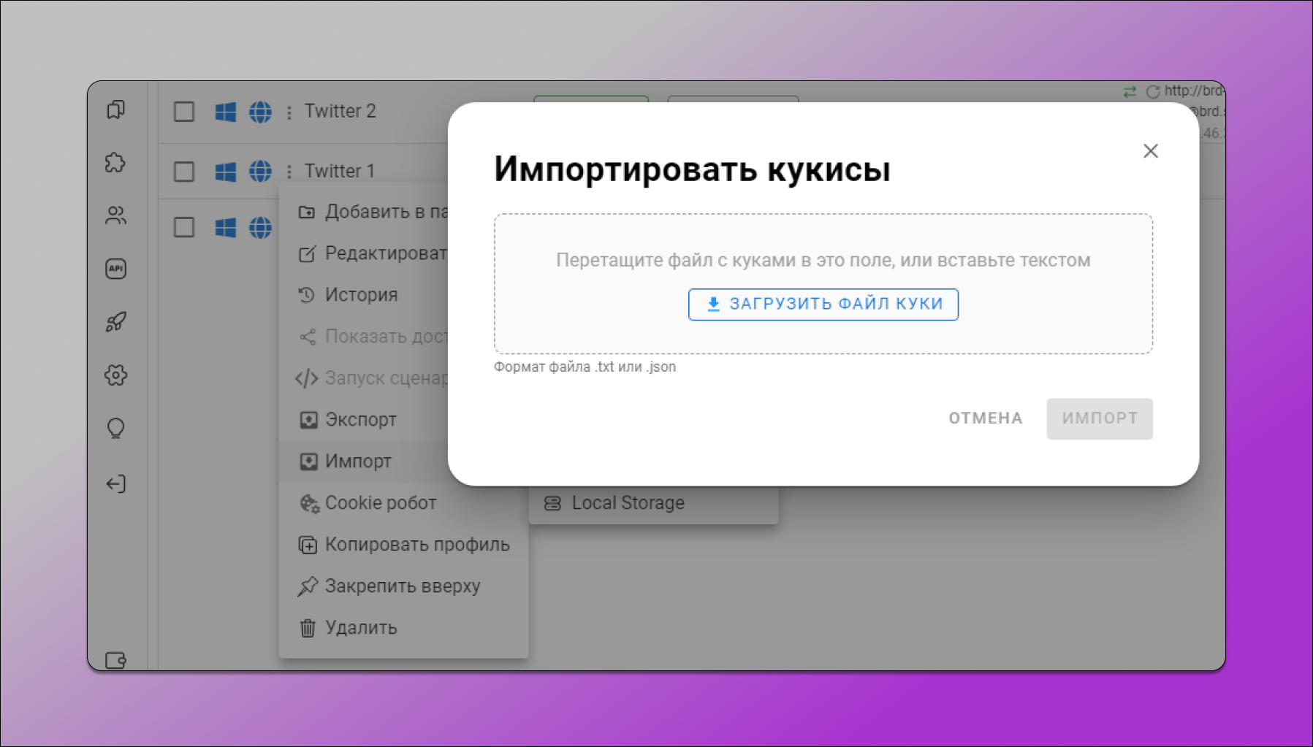Tick the checkbox on the third profile row

[183, 227]
